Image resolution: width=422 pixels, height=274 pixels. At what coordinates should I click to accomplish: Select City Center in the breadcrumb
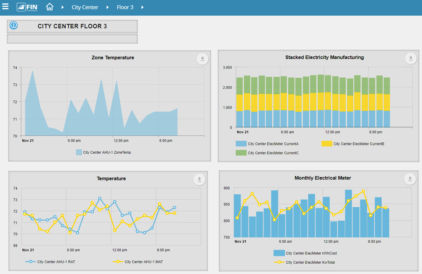[x=85, y=7]
